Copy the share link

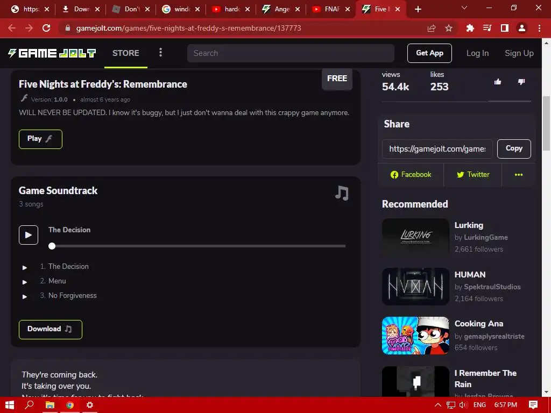pos(514,149)
